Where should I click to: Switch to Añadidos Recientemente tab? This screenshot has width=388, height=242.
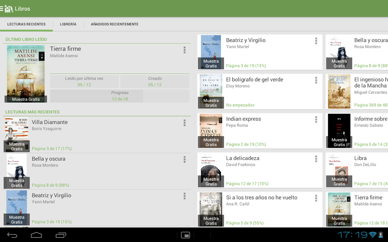point(114,24)
